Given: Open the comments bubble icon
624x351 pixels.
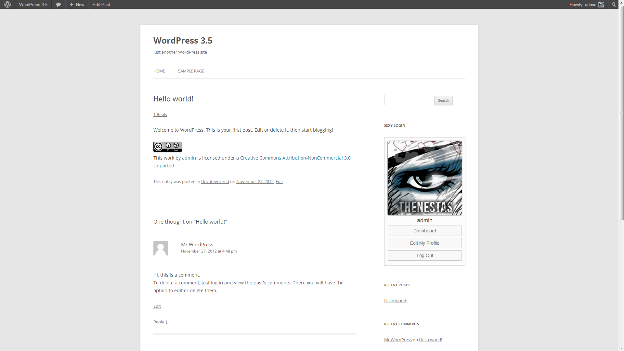Looking at the screenshot, I should pos(58,5).
